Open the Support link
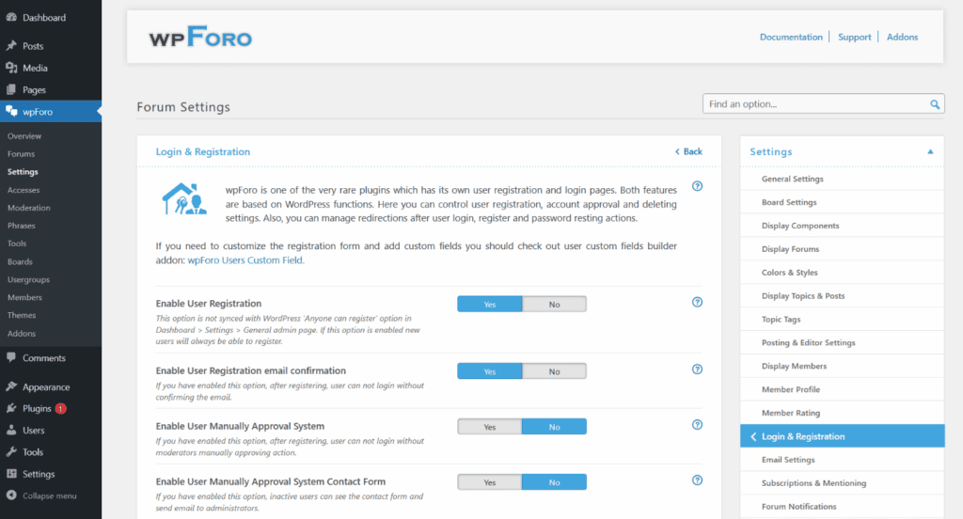Image resolution: width=963 pixels, height=519 pixels. tap(854, 37)
